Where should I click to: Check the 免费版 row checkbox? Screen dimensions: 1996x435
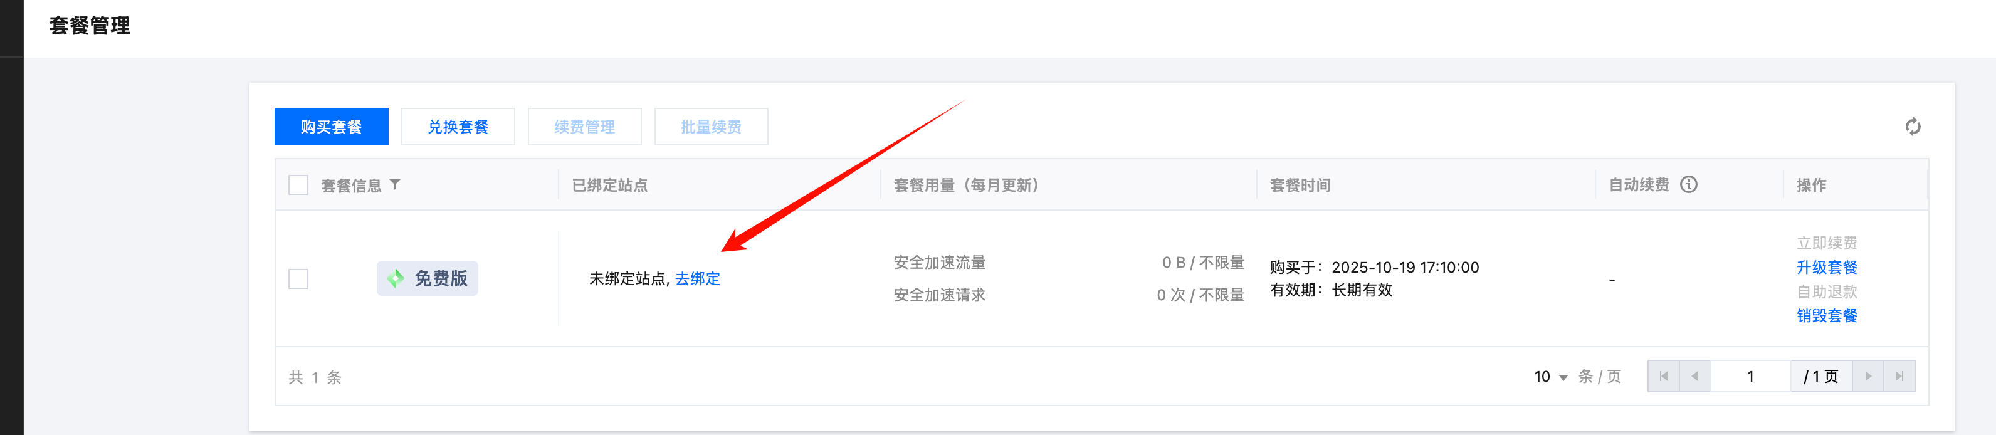click(298, 278)
